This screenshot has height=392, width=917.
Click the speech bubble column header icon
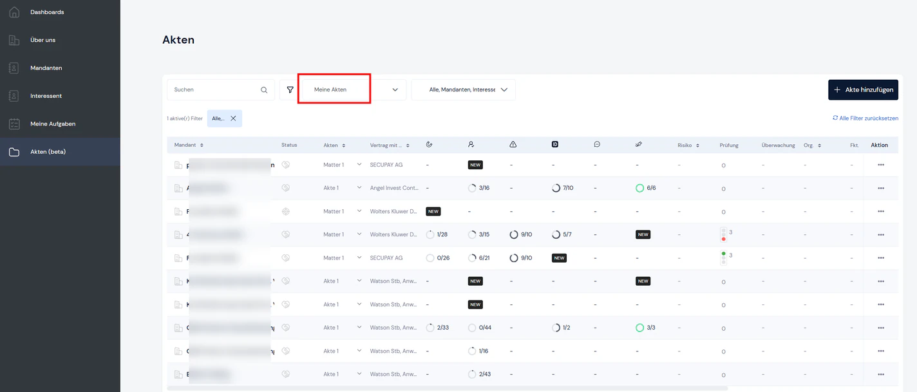tap(597, 145)
